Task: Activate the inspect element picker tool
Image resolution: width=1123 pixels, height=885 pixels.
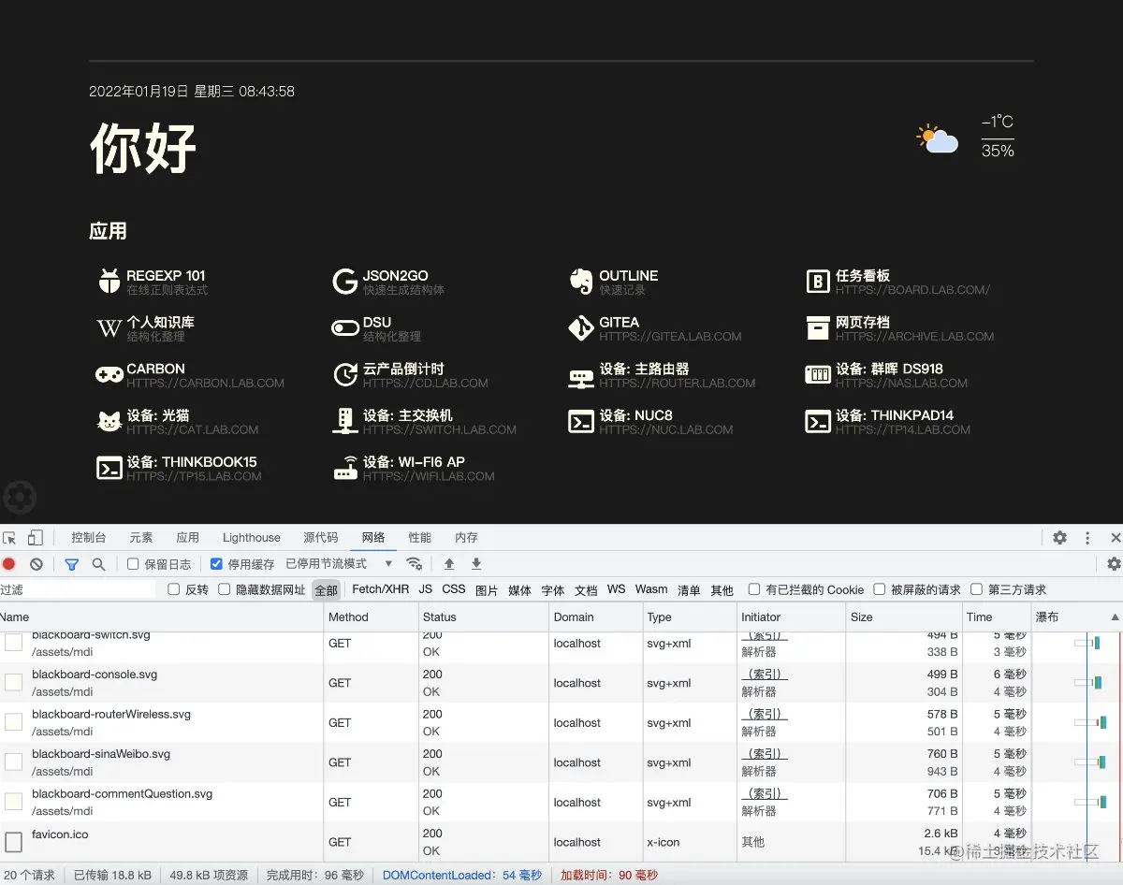Action: click(x=9, y=538)
